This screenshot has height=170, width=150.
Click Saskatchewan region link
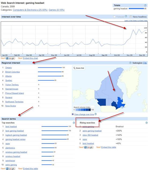[x=12, y=89]
